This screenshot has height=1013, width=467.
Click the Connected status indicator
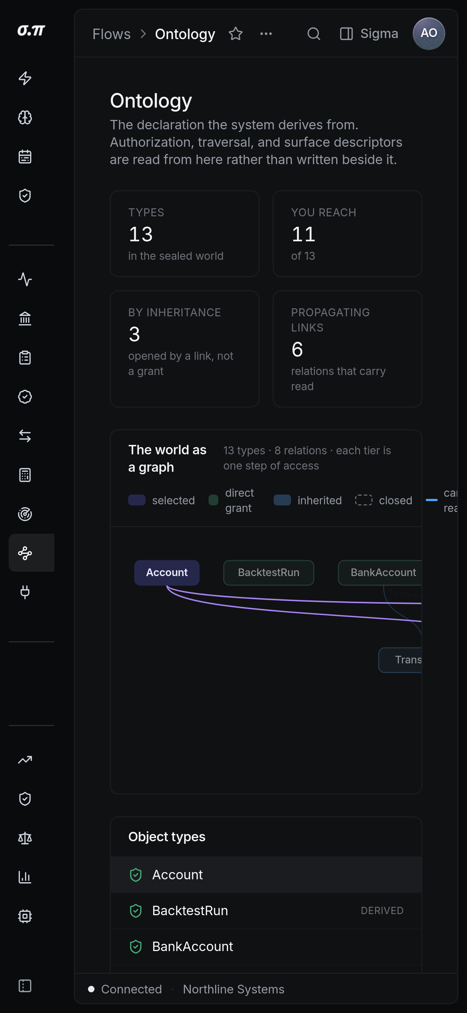coord(125,989)
